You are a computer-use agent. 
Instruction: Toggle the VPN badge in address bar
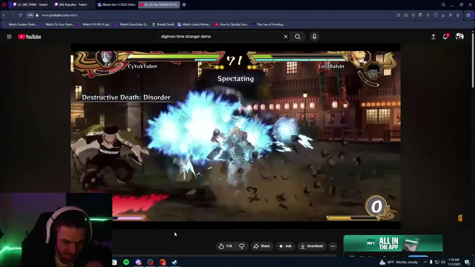30,15
